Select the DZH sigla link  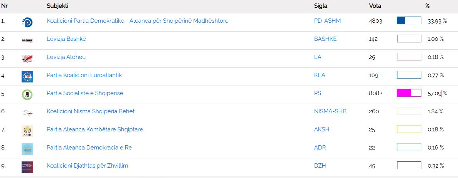click(320, 166)
